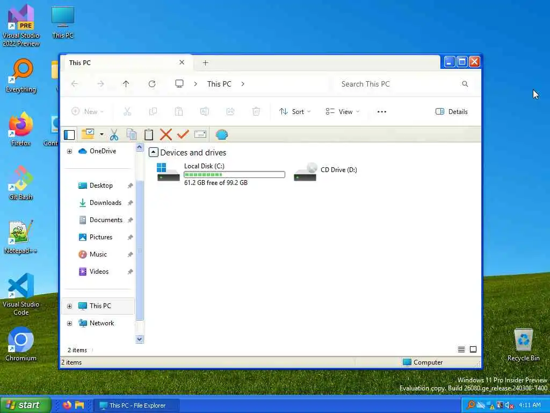Click the scissors Cut icon in classic toolbar
The height and width of the screenshot is (413, 550).
click(x=114, y=134)
